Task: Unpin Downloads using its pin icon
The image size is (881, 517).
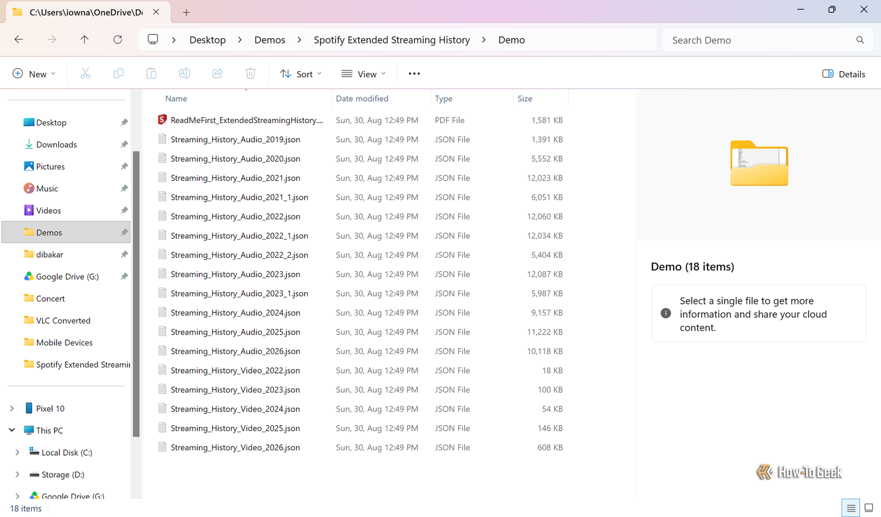Action: (x=124, y=145)
